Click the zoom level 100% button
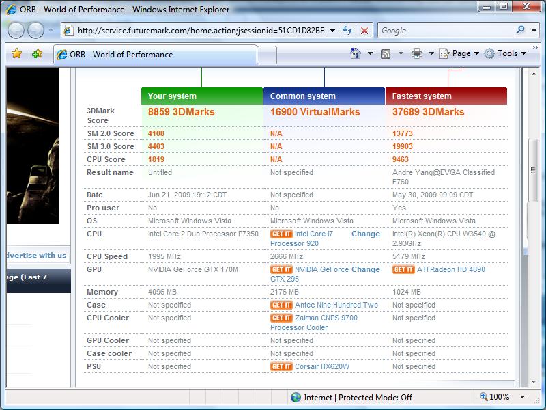The image size is (546, 410). click(495, 397)
